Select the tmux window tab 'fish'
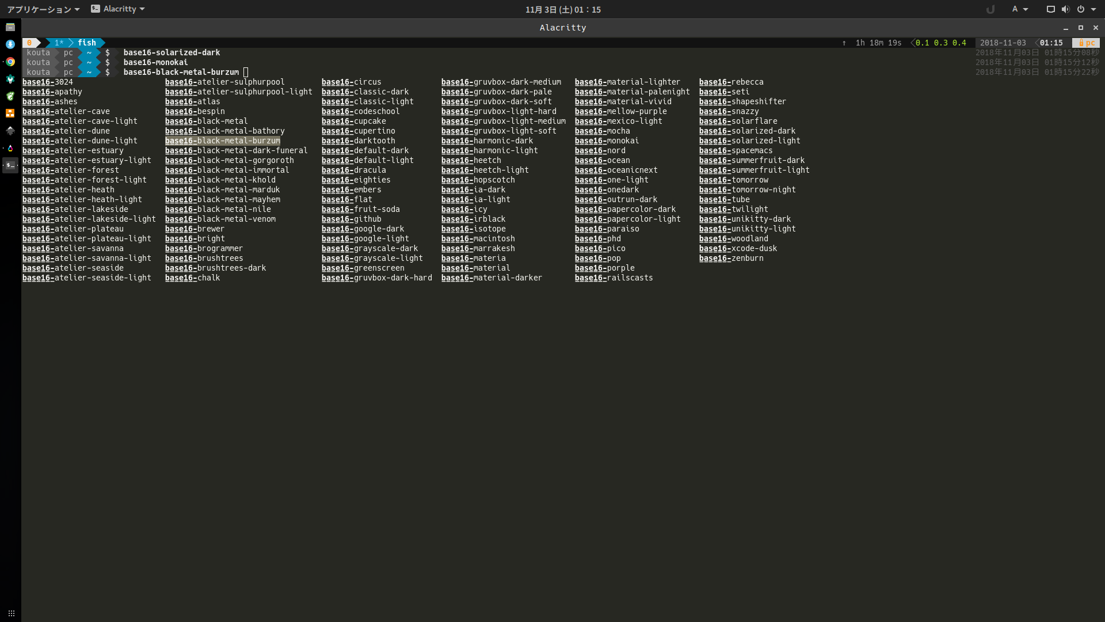The height and width of the screenshot is (622, 1105). click(86, 43)
